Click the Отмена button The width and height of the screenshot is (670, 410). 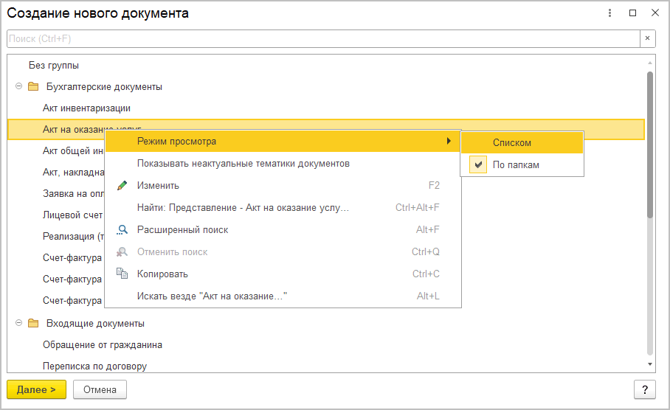coord(100,389)
